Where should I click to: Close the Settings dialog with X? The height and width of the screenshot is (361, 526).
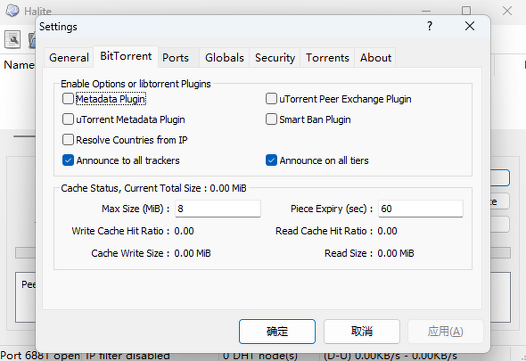pyautogui.click(x=469, y=26)
